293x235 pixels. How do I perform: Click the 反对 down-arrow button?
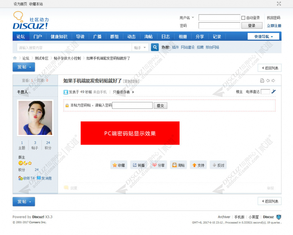coord(218,165)
